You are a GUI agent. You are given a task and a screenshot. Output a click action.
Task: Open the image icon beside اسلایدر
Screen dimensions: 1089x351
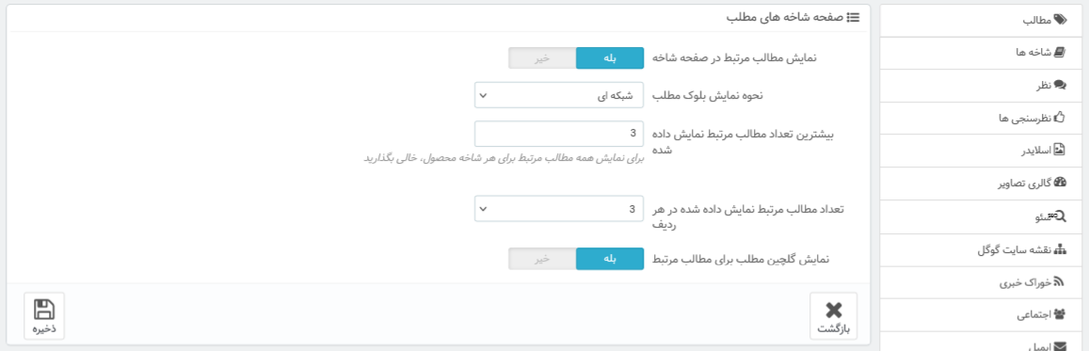click(1060, 150)
